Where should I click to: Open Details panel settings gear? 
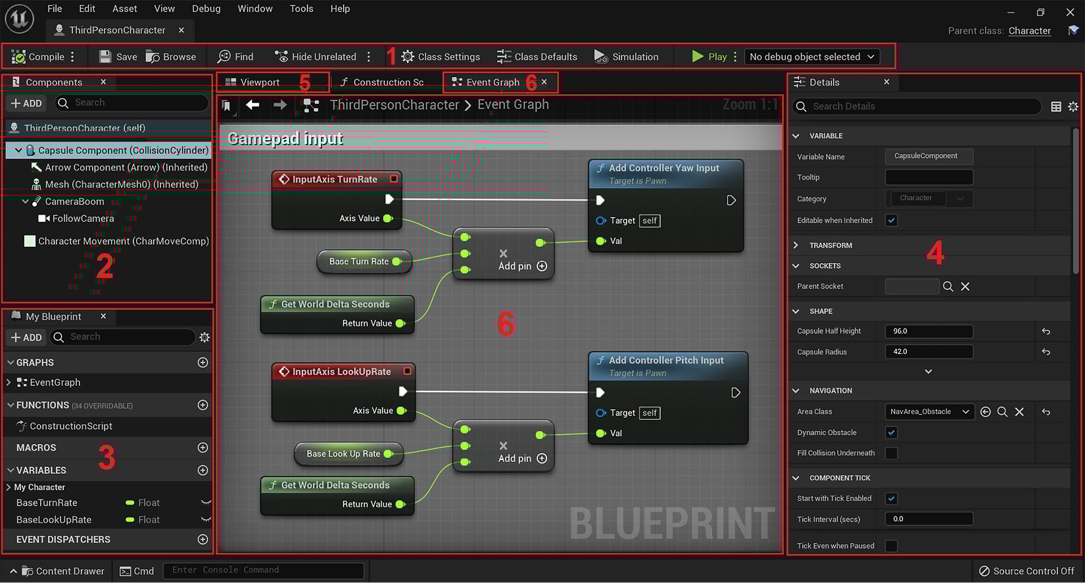pyautogui.click(x=1073, y=107)
